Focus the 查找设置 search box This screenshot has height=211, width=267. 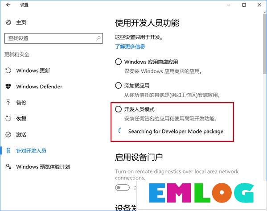[53, 38]
